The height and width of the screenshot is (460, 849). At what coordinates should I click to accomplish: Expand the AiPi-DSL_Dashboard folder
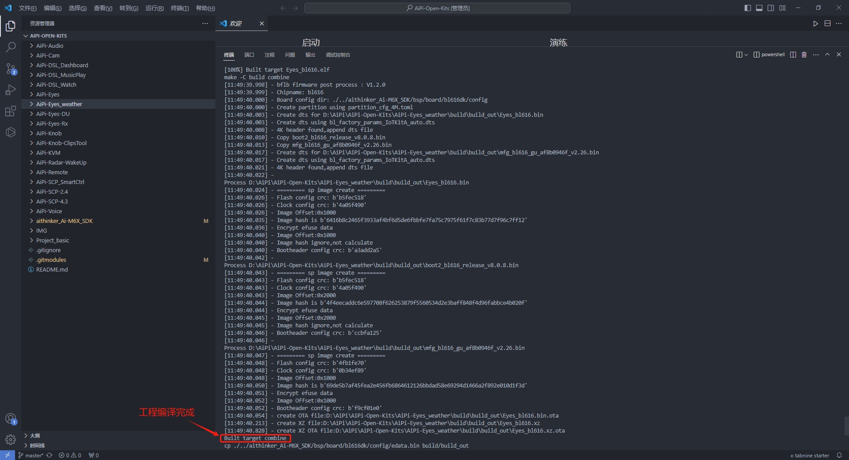coord(119,65)
